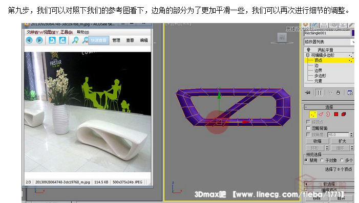Click the 循环 spinner arrows
359x203 pixels.
point(352,148)
